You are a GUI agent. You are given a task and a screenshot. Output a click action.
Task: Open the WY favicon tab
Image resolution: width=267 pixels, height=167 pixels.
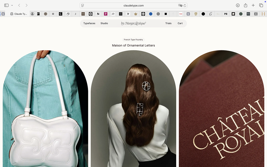coord(248,14)
